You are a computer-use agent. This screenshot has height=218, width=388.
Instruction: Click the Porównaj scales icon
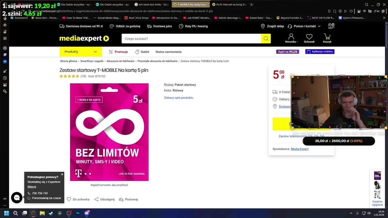point(121,199)
